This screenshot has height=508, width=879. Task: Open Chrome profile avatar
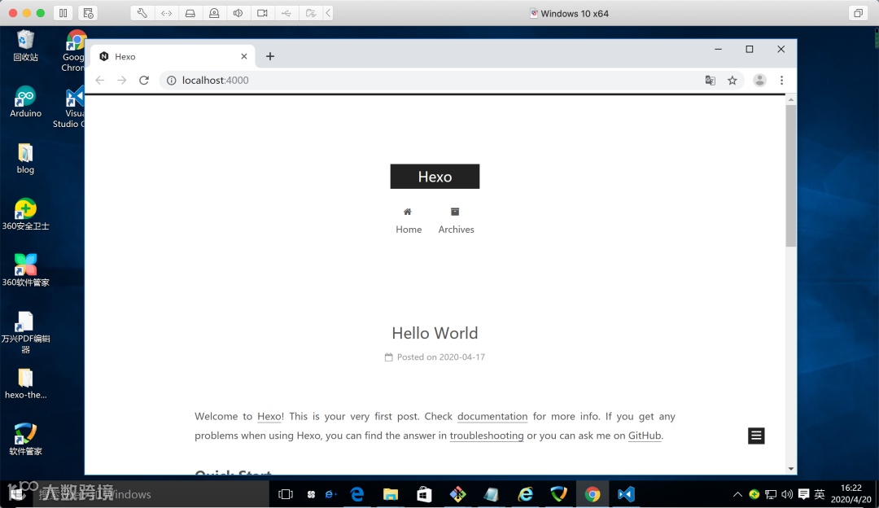[759, 80]
